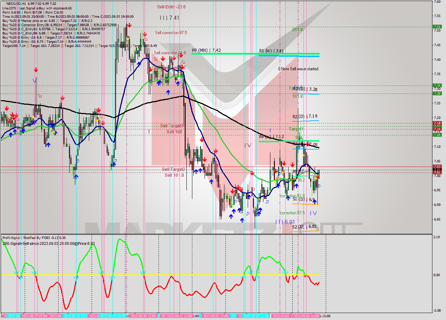Click the 7.60 price axis label
Viewport: 446px width, 320px height.
tap(437, 1)
